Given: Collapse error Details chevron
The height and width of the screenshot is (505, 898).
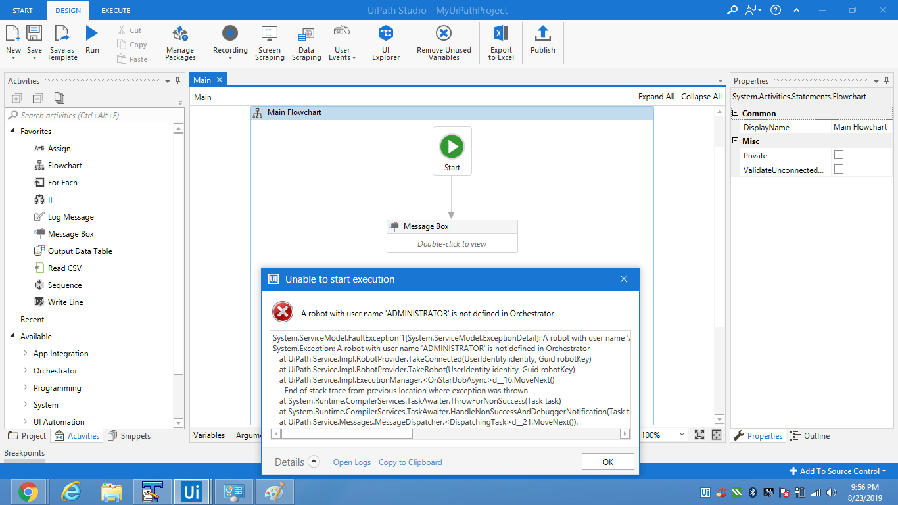Looking at the screenshot, I should (314, 462).
